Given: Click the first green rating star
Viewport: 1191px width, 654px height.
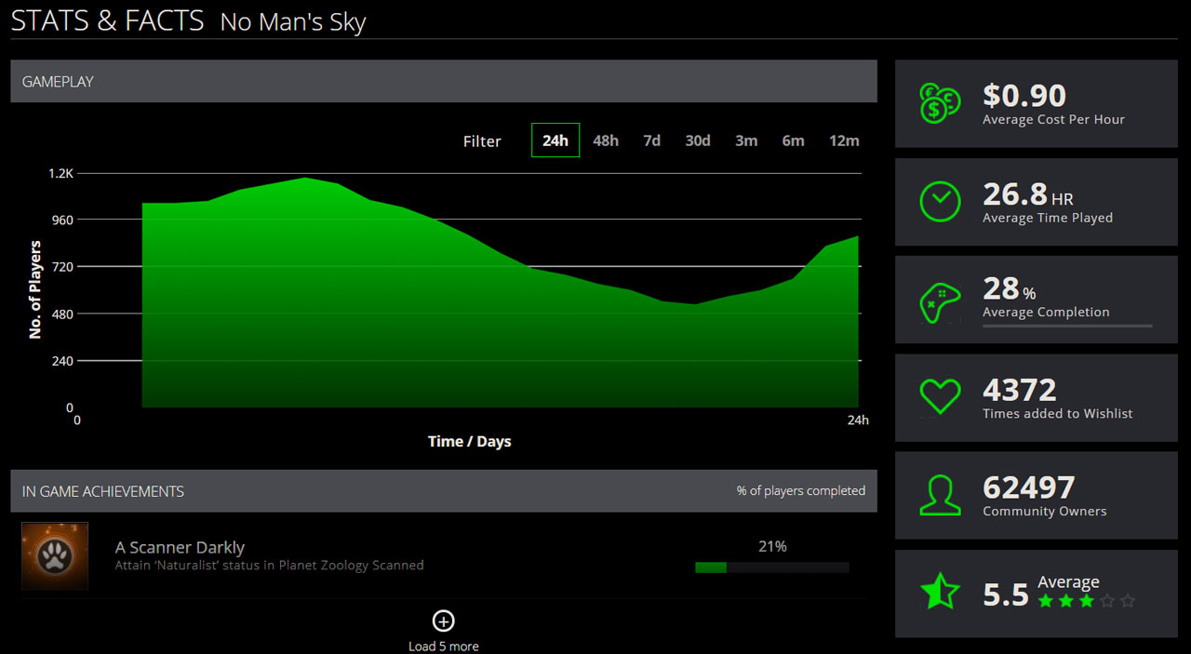Looking at the screenshot, I should click(x=1046, y=601).
